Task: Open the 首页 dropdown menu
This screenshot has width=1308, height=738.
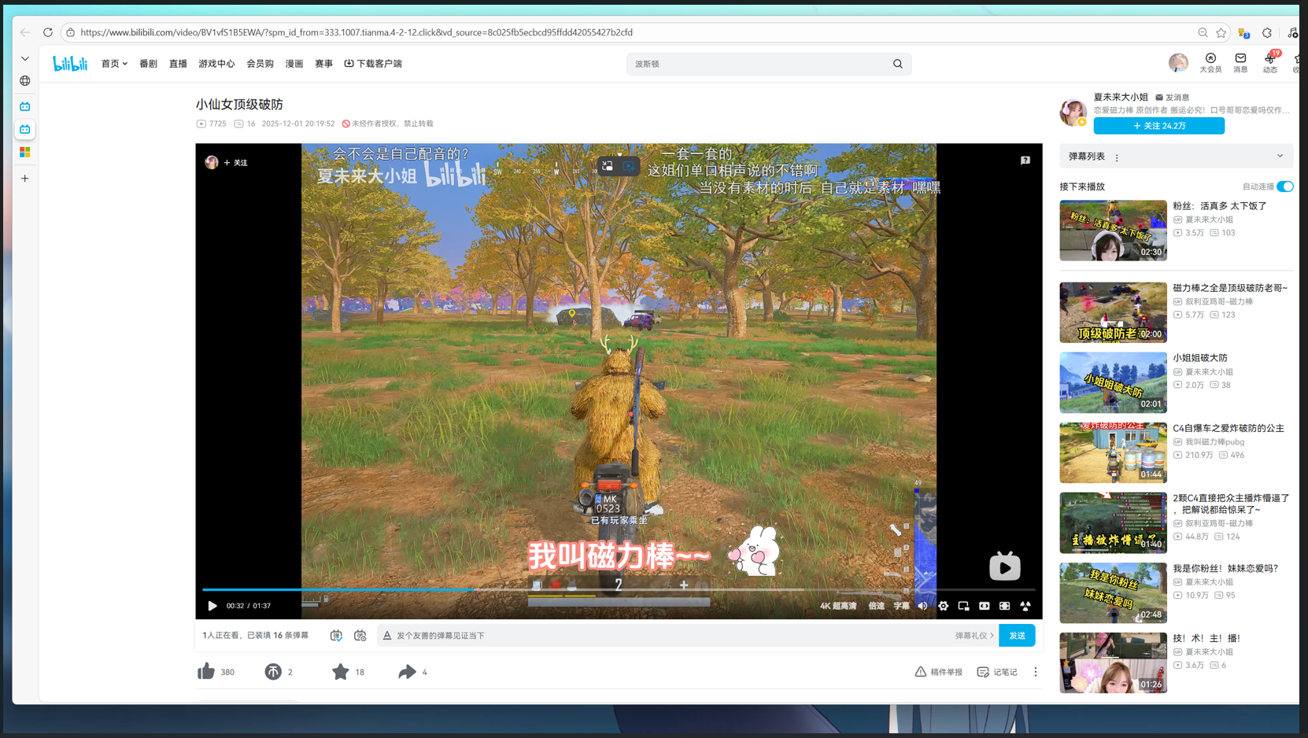Action: click(x=114, y=64)
